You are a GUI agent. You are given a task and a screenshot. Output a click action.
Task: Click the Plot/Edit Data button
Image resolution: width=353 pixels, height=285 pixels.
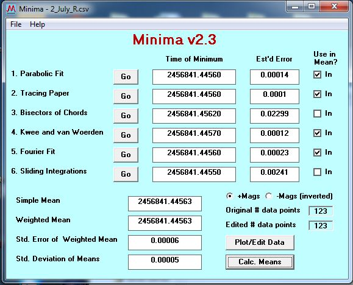click(260, 242)
